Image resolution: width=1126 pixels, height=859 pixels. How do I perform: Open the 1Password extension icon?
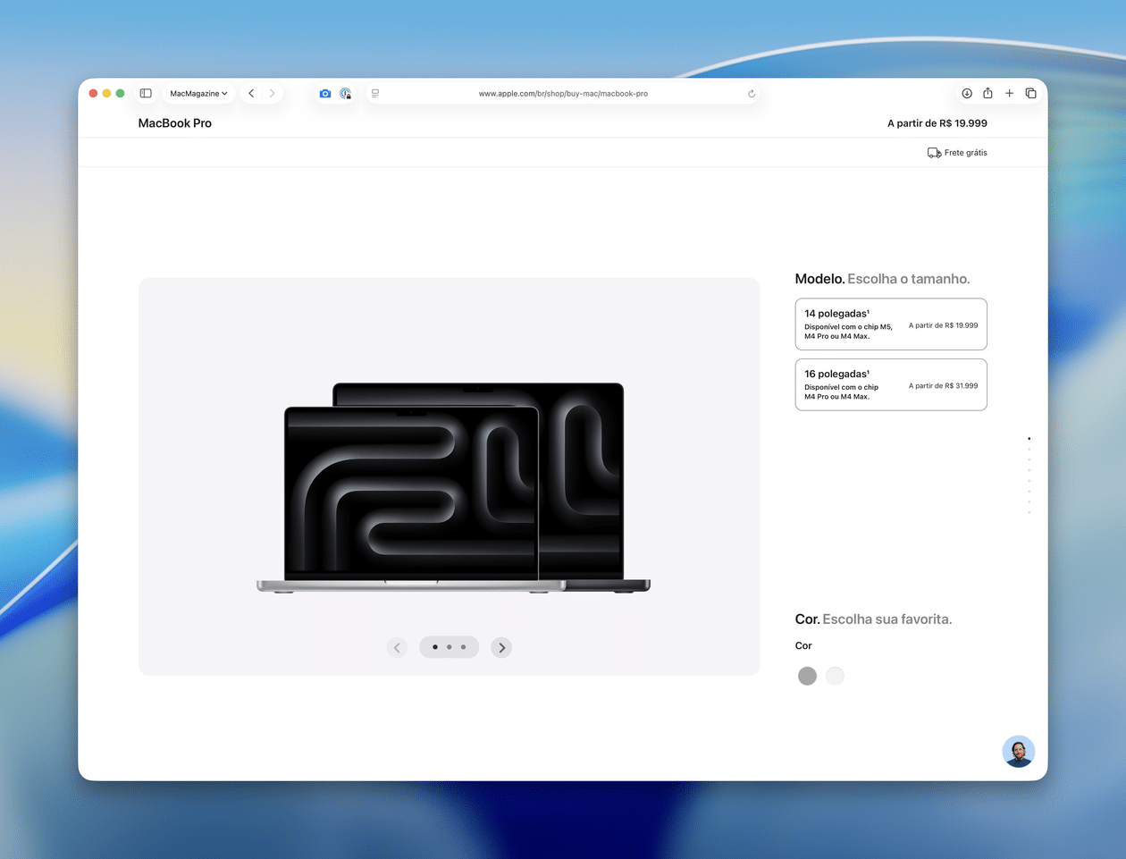click(346, 93)
